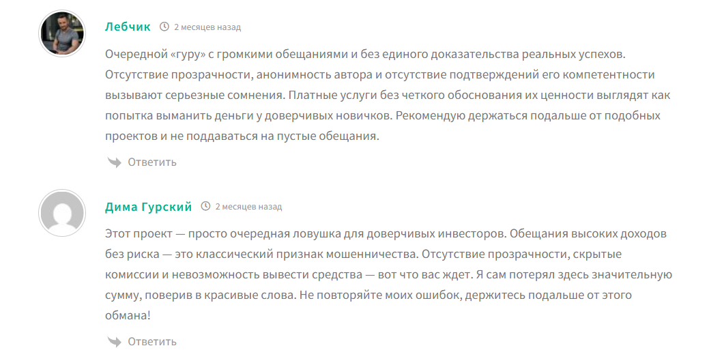The width and height of the screenshot is (709, 361).
Task: Open the Лебчик author name link
Action: pos(128,27)
